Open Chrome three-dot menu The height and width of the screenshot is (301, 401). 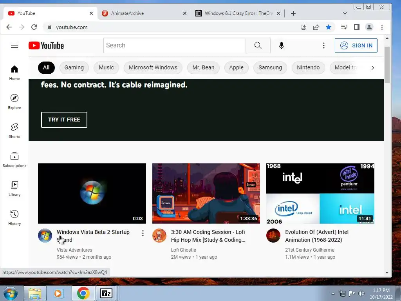click(x=382, y=27)
